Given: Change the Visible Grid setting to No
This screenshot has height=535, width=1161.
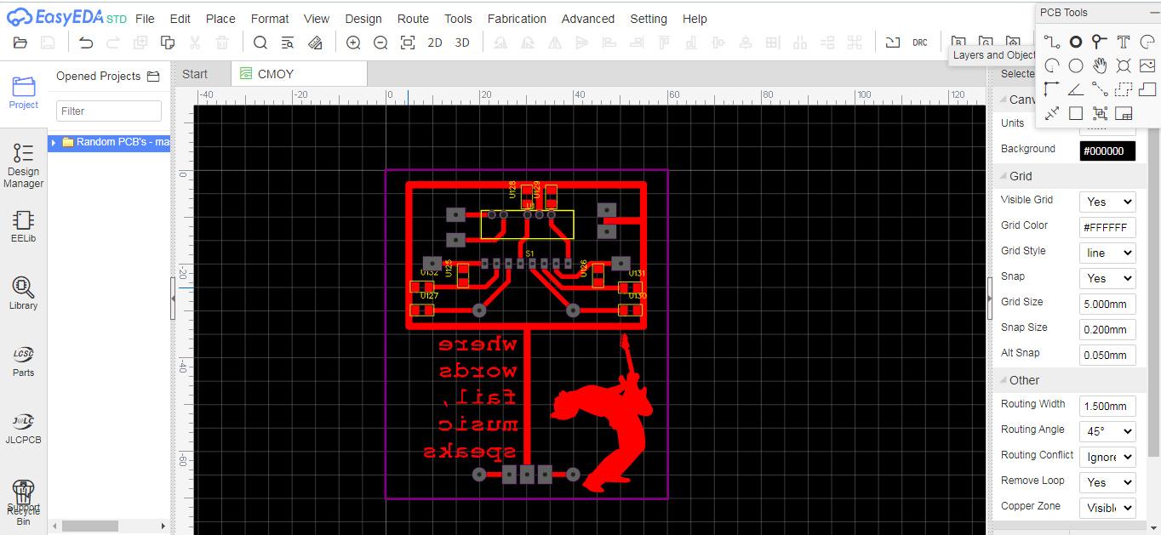Looking at the screenshot, I should tap(1107, 202).
